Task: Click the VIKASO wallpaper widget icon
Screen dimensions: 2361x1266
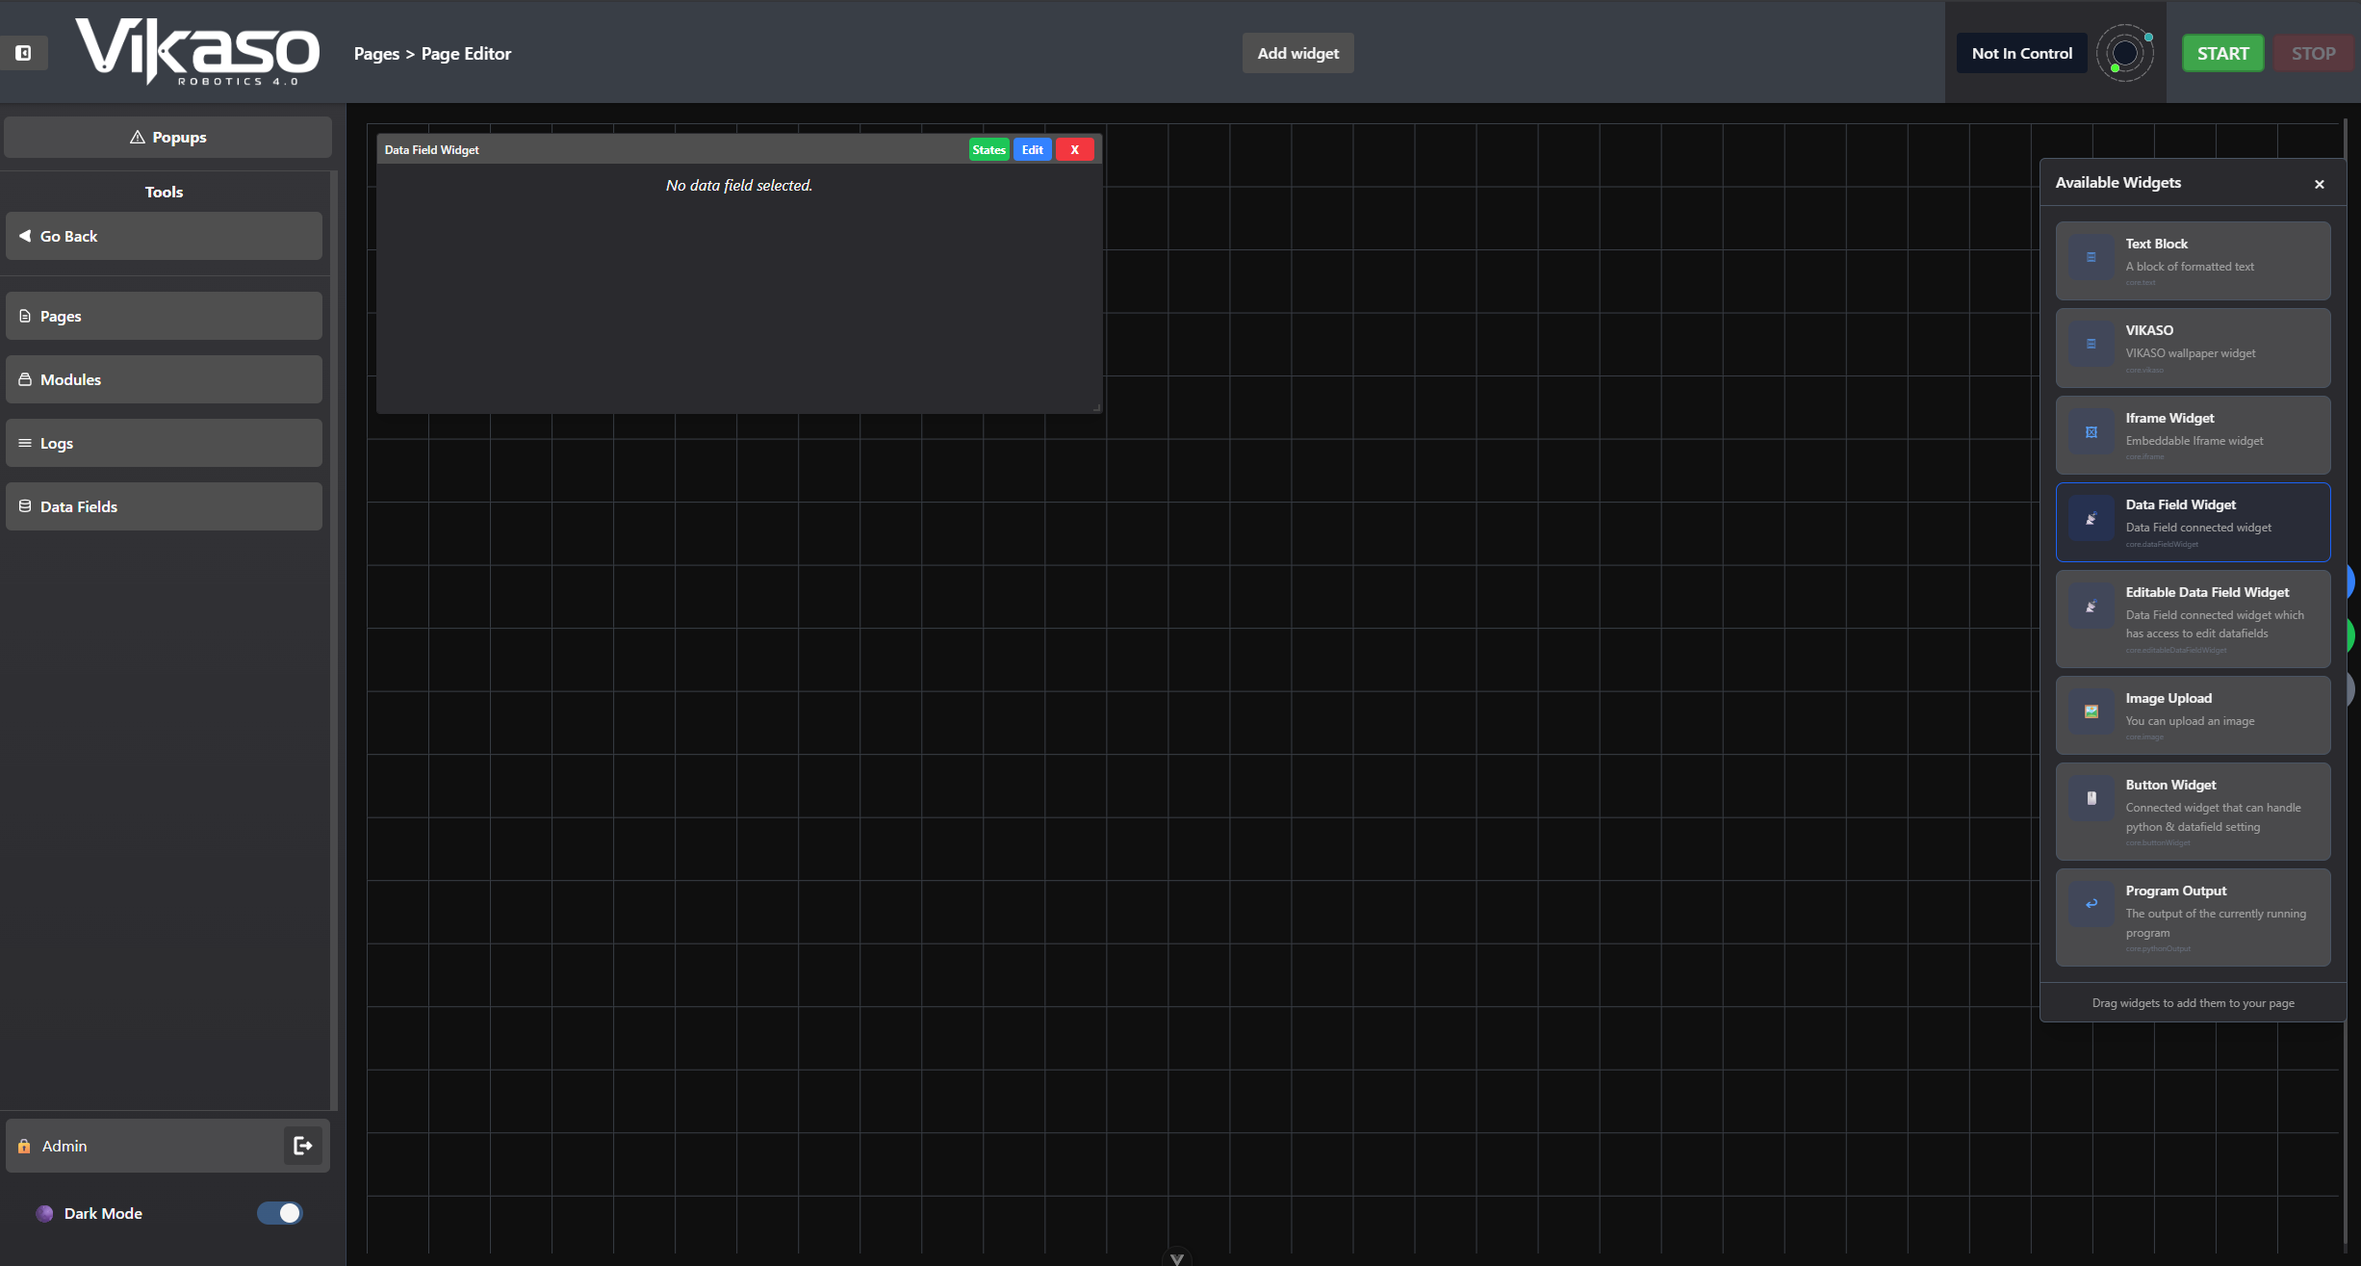Action: tap(2092, 344)
